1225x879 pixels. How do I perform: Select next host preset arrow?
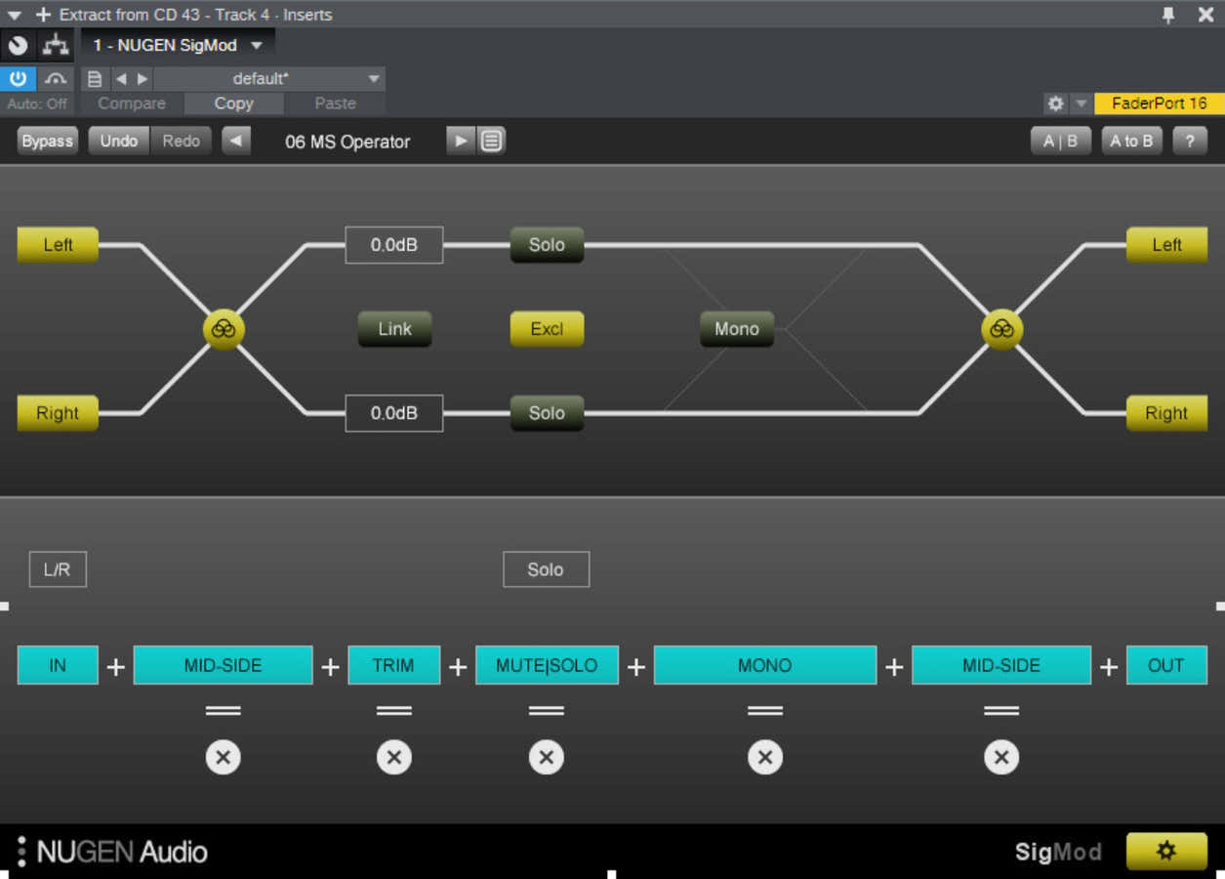143,79
